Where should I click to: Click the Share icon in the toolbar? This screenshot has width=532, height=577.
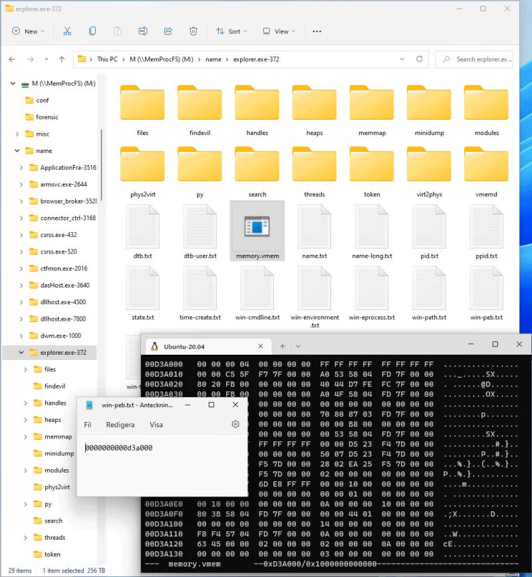tap(168, 31)
